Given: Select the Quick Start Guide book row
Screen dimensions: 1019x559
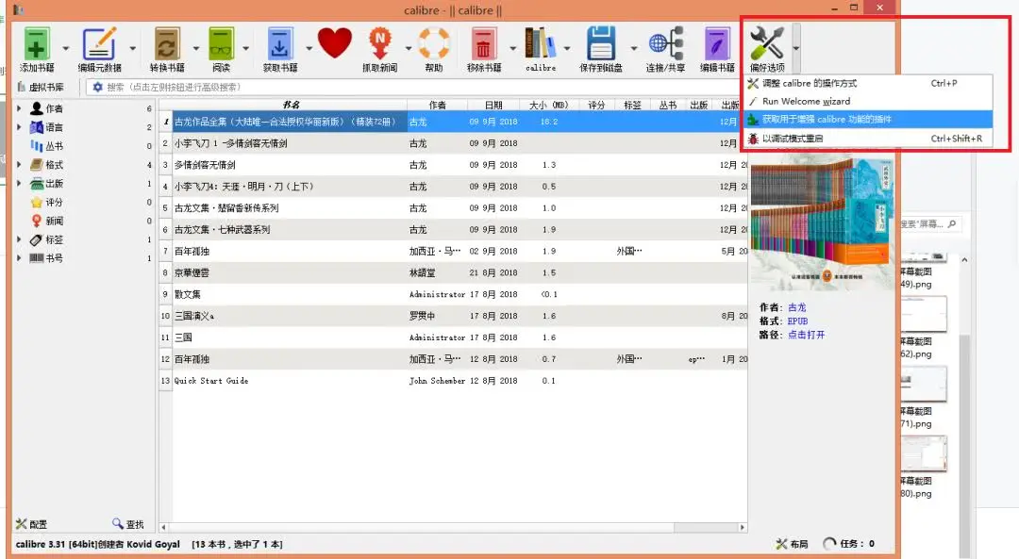Looking at the screenshot, I should coord(453,381).
